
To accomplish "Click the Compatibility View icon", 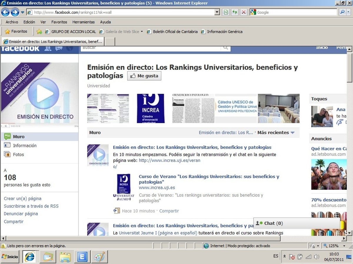I will coord(226,12).
